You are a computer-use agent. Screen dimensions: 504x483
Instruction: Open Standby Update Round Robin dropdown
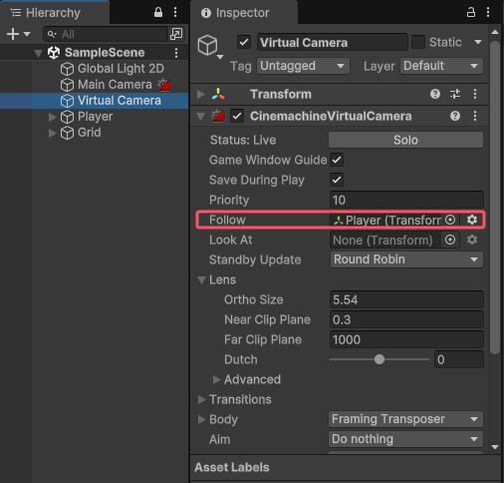[x=406, y=259]
